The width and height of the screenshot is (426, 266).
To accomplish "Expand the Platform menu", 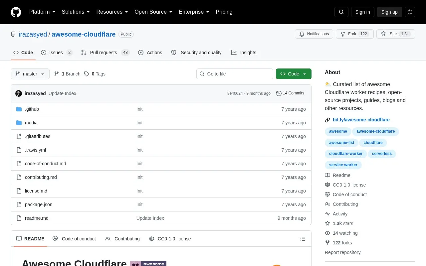I will pos(42,12).
